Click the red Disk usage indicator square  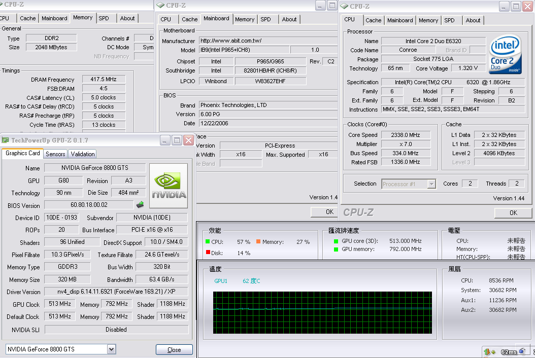tap(208, 253)
